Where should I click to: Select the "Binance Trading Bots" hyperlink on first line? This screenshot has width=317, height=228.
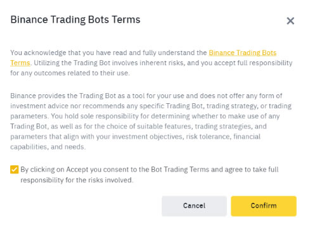(242, 53)
